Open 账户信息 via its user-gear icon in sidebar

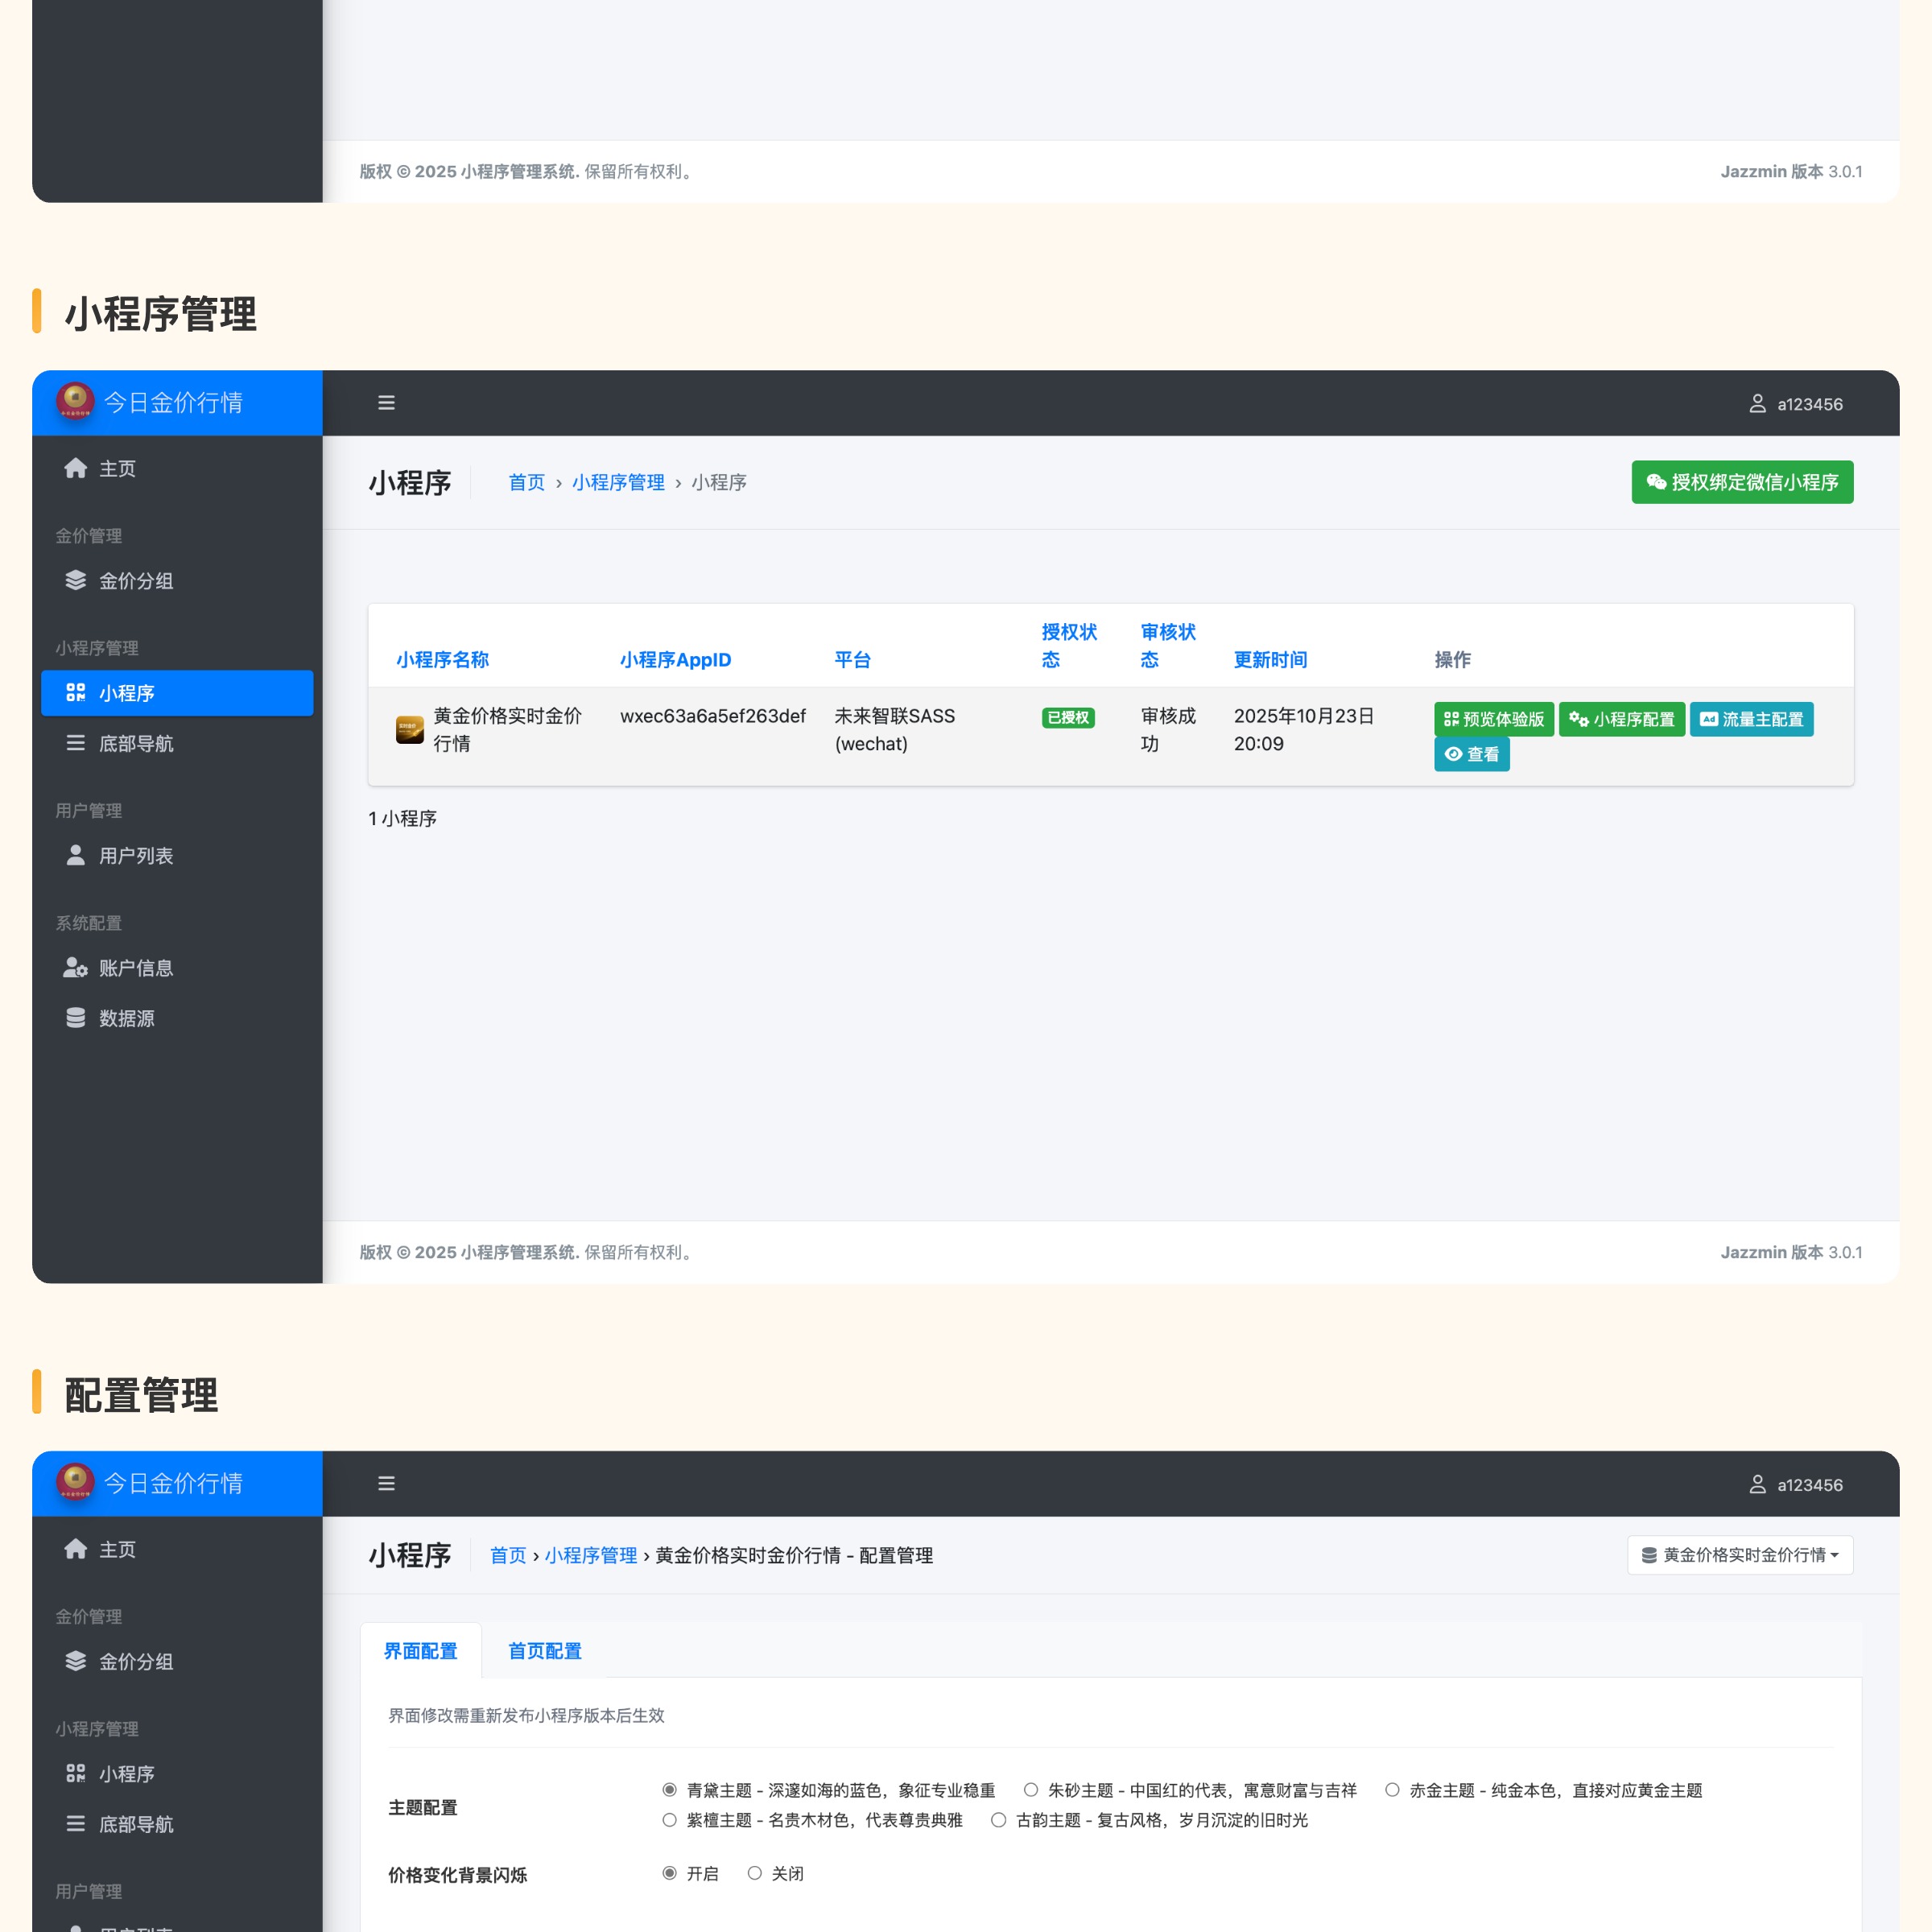[x=75, y=967]
